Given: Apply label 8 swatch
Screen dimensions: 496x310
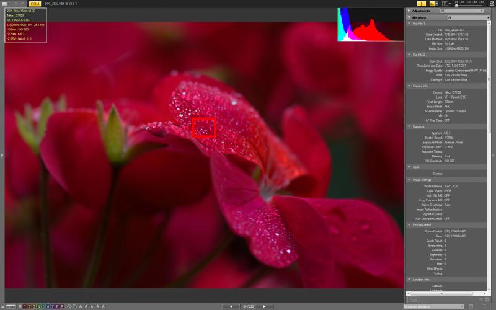Looking at the screenshot, I should (57, 306).
